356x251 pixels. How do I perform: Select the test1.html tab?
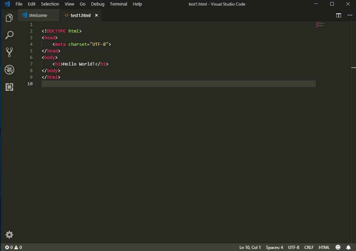click(x=80, y=15)
